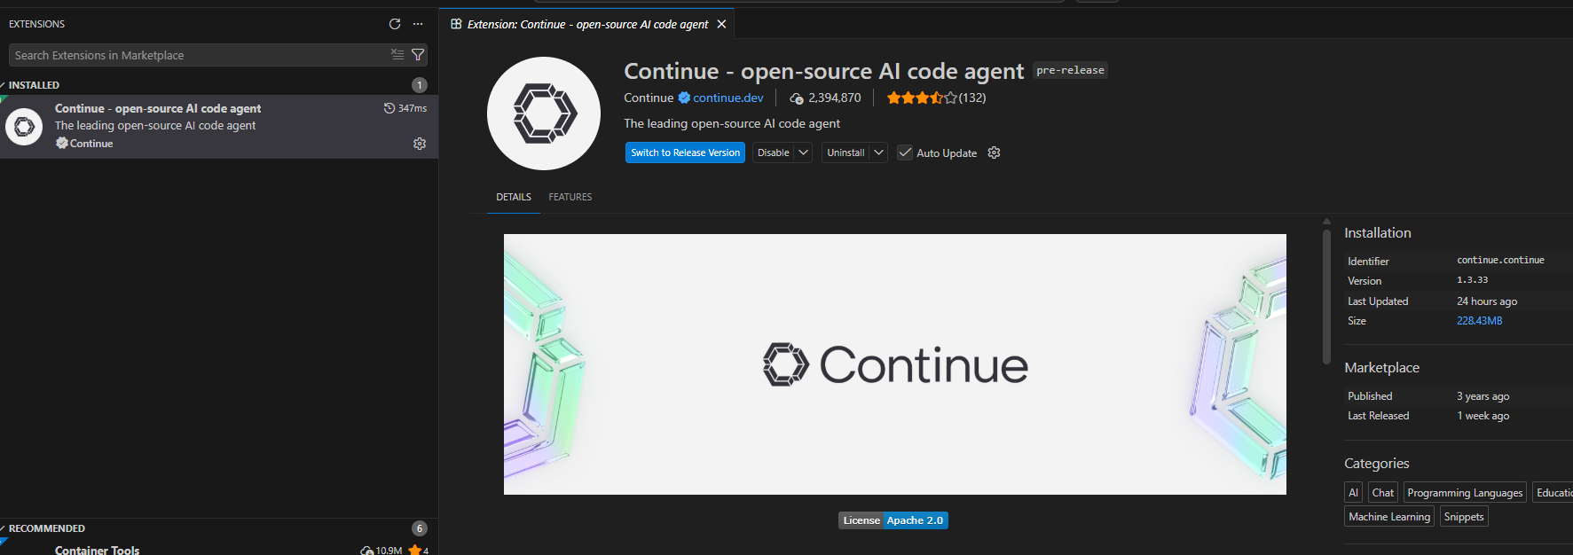Open star ratings with 132 reviews

tap(936, 98)
